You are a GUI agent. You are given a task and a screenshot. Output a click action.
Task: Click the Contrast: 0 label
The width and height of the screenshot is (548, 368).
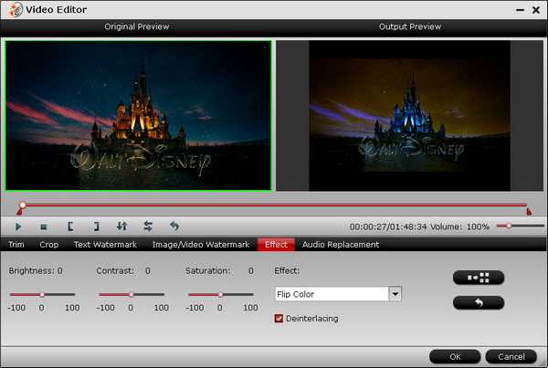(123, 271)
